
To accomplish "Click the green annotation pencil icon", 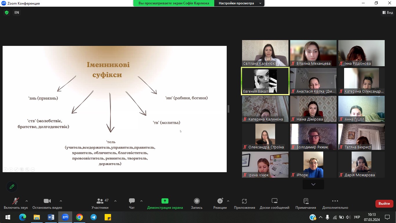I will pyautogui.click(x=12, y=187).
